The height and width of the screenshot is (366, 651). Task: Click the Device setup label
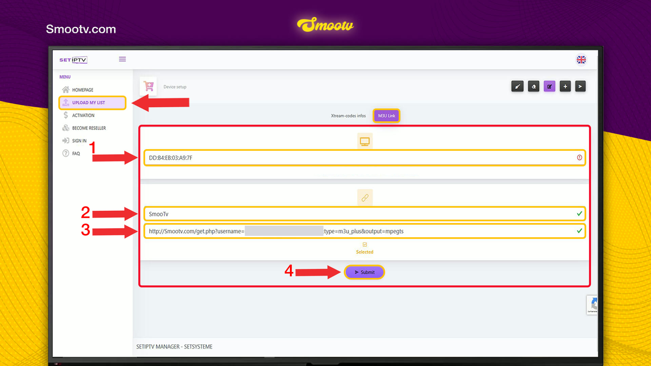pos(175,87)
